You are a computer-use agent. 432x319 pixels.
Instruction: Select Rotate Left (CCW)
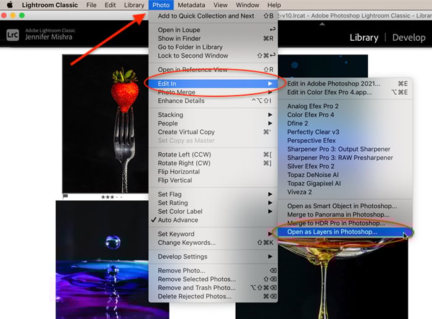[213, 155]
